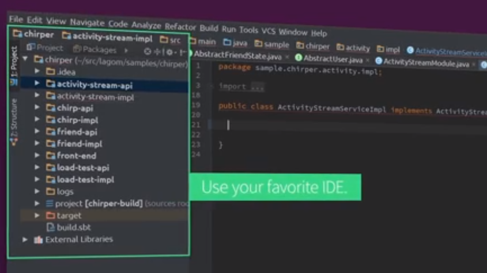Expand the target folder

click(x=37, y=215)
